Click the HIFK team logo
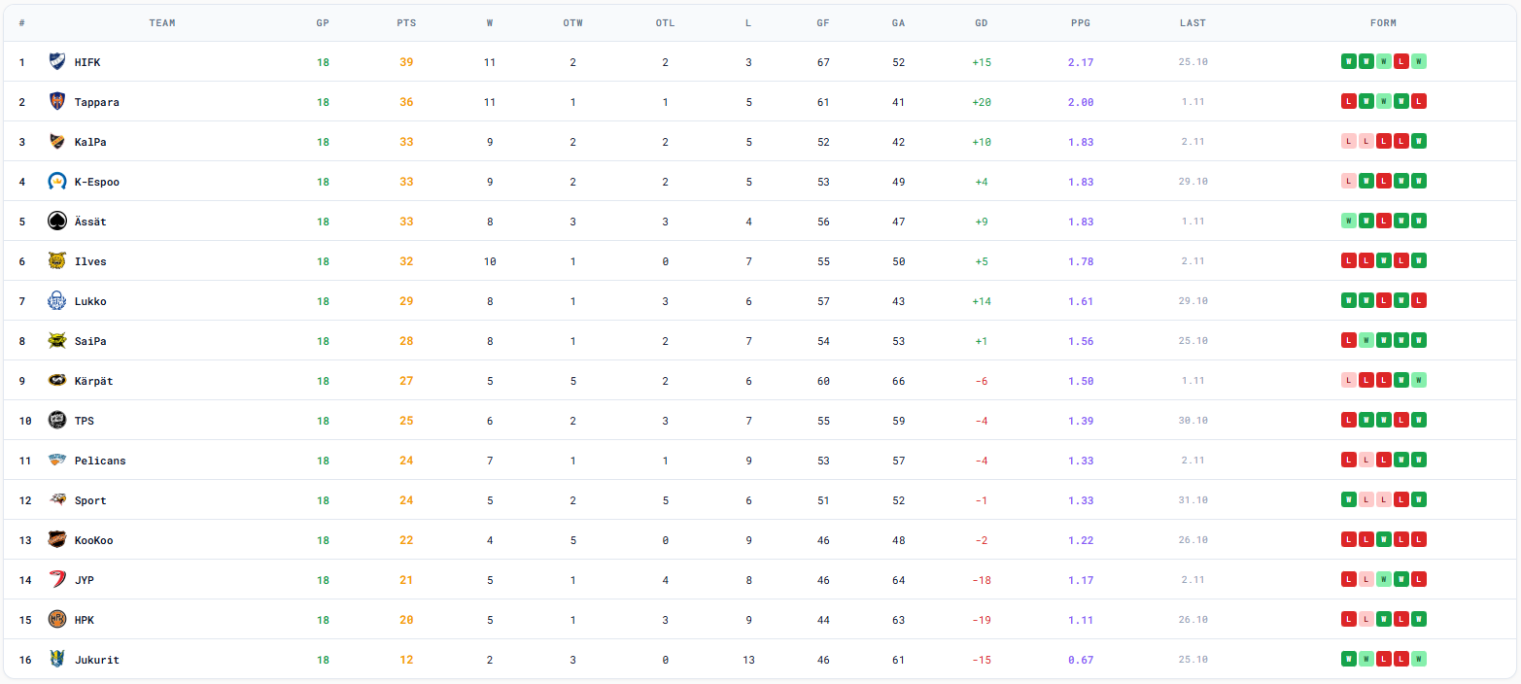Viewport: 1521px width, 684px height. point(56,62)
